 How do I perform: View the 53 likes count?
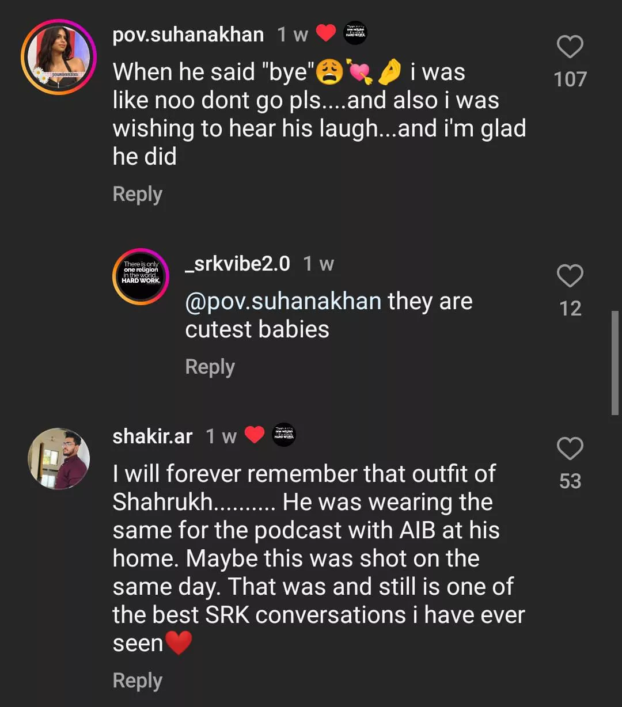pos(570,481)
